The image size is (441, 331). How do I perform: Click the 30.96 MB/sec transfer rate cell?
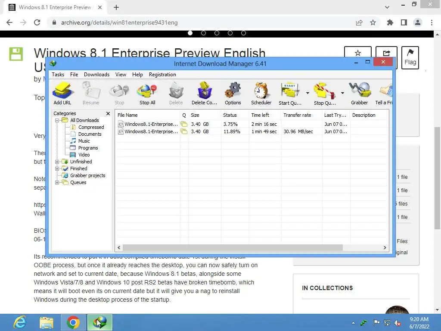point(298,131)
